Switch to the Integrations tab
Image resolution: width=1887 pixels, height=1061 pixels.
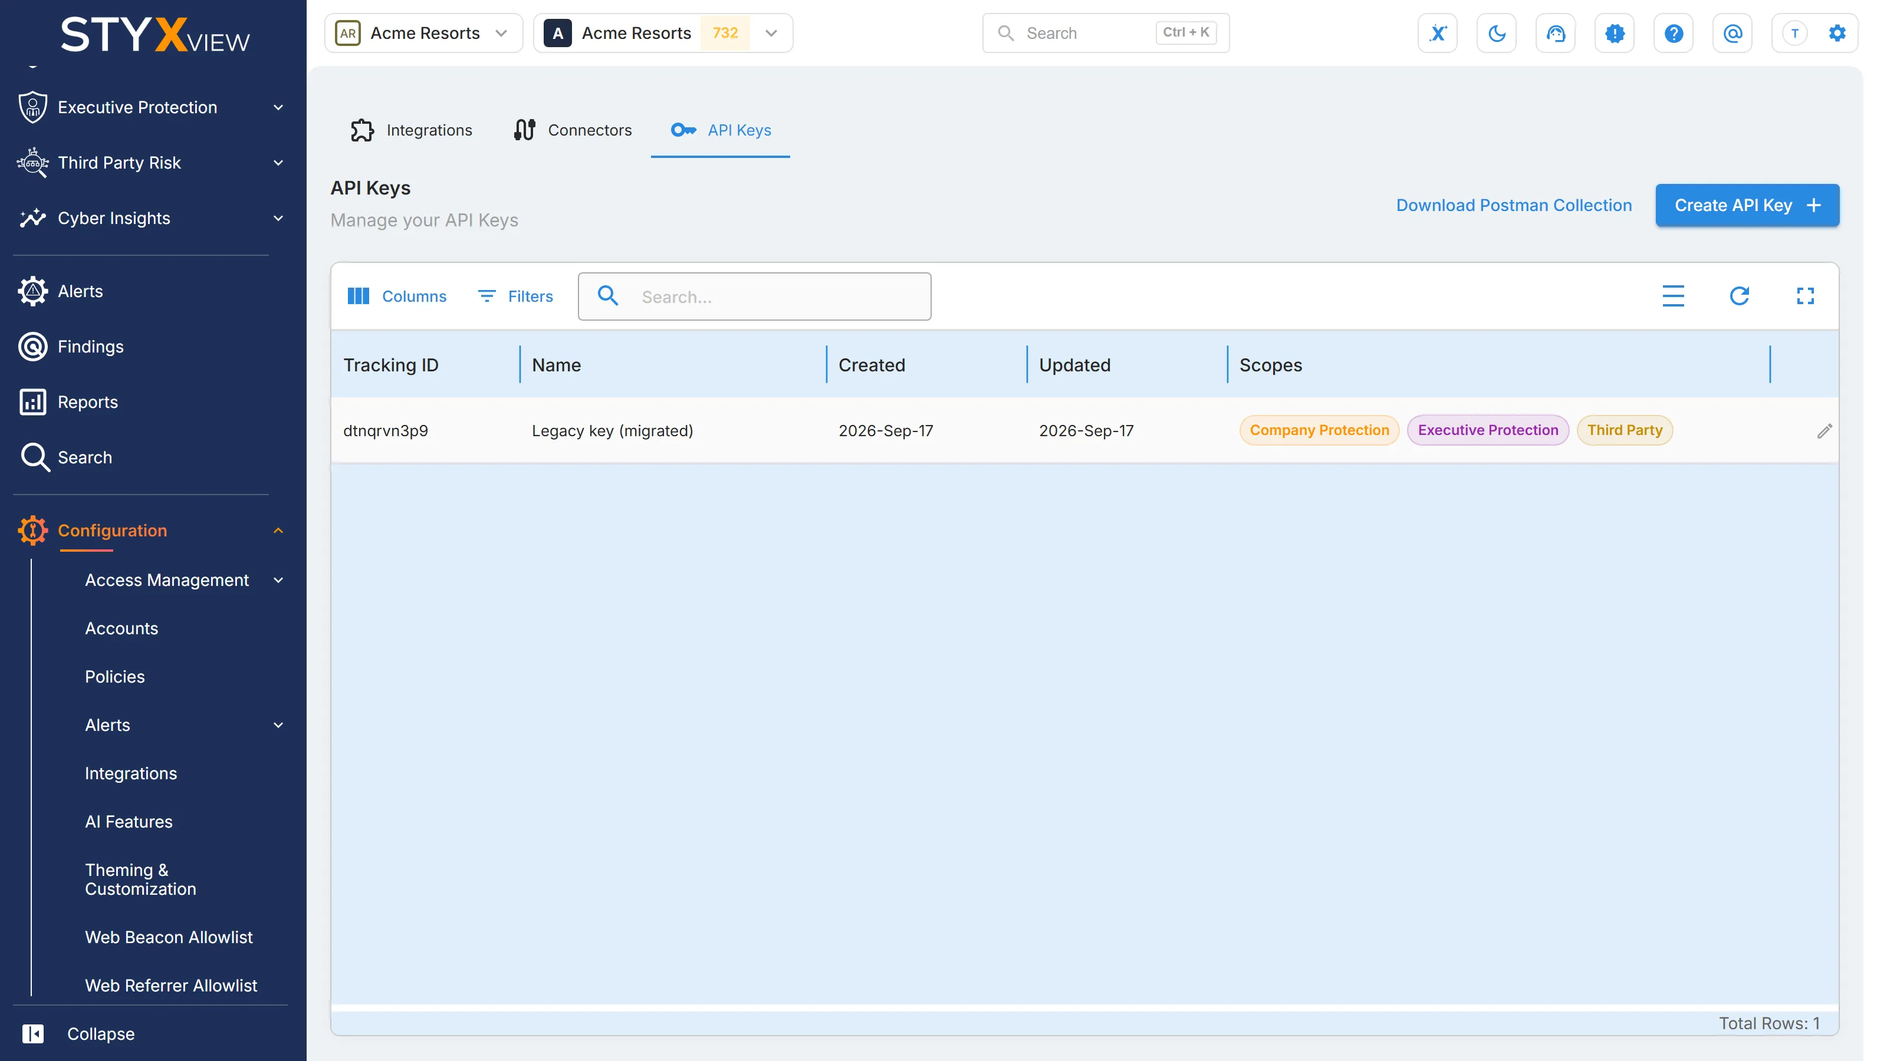coord(412,130)
